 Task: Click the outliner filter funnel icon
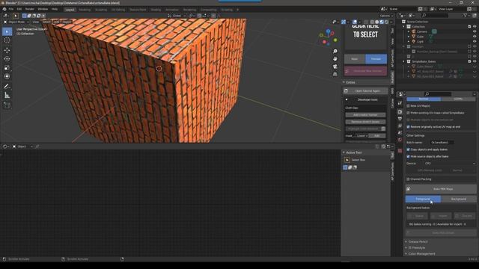pos(466,15)
